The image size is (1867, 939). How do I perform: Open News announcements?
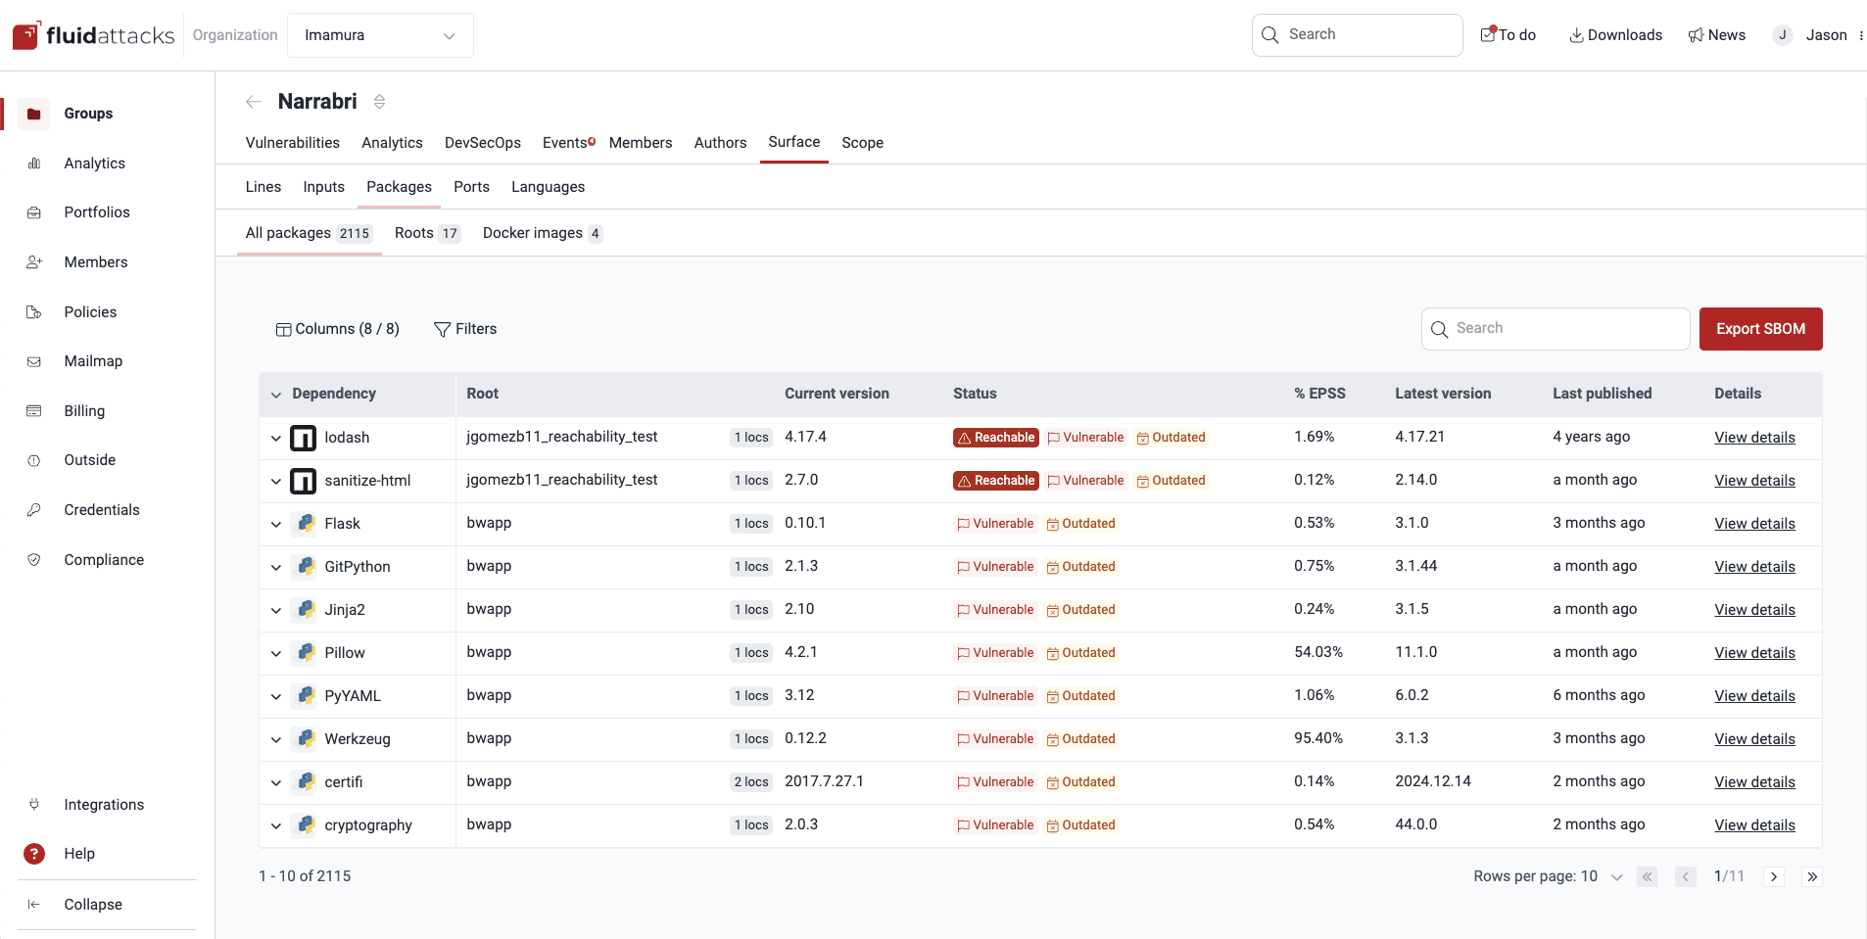pos(1716,35)
